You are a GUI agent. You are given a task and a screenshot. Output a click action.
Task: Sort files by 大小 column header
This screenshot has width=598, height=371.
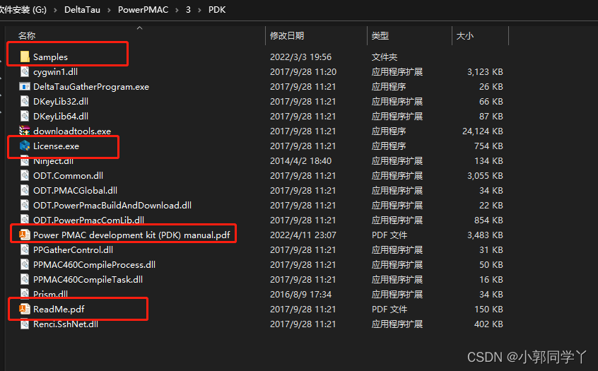click(465, 36)
